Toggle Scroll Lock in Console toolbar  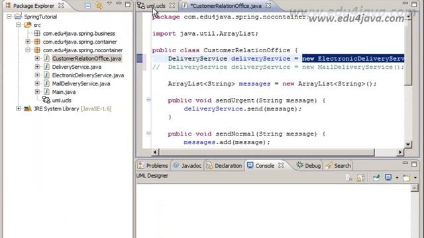(x=360, y=178)
